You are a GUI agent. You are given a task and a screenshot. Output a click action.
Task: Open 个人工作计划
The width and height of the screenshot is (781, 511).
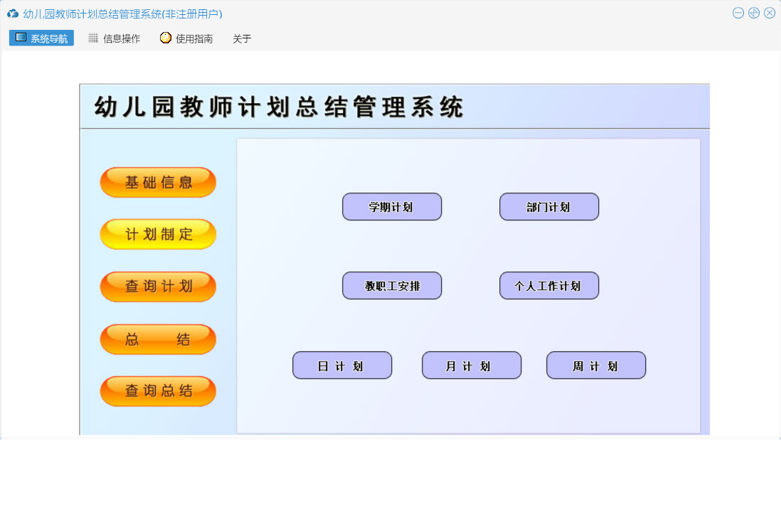coord(549,286)
